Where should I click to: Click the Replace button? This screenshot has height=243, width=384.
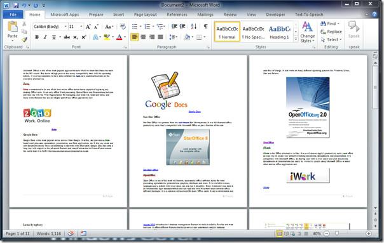(x=331, y=32)
